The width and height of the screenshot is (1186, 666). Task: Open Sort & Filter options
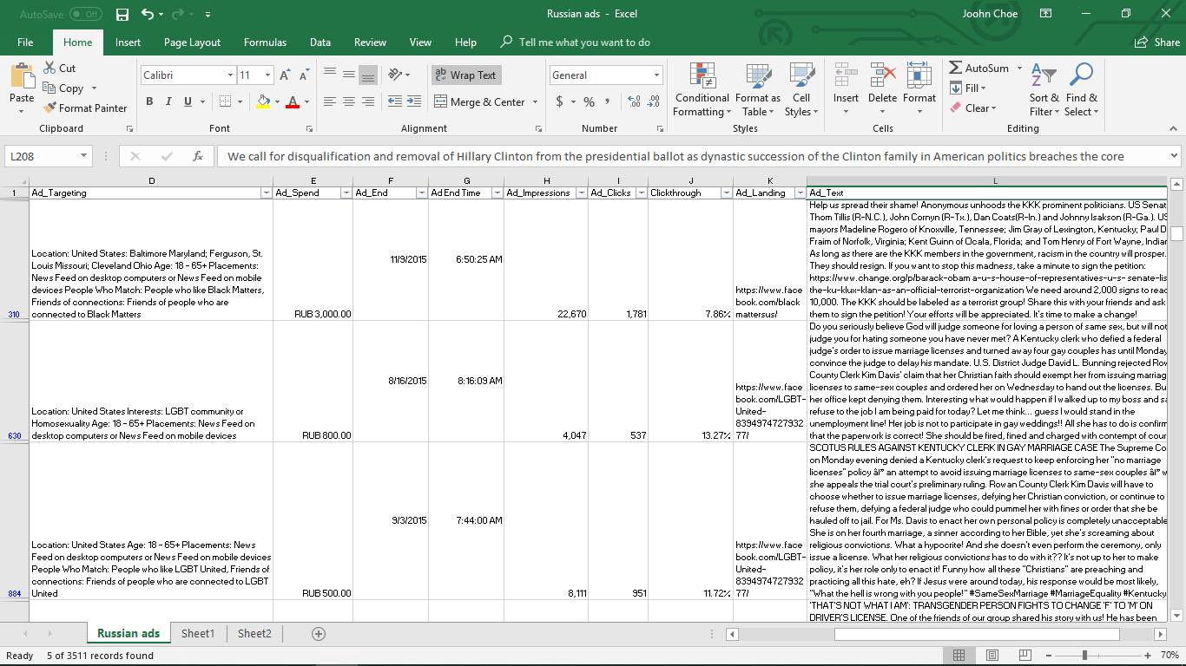(1044, 90)
